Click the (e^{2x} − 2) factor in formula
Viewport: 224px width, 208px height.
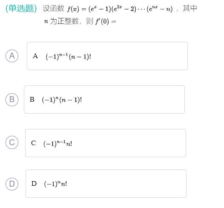[124, 9]
